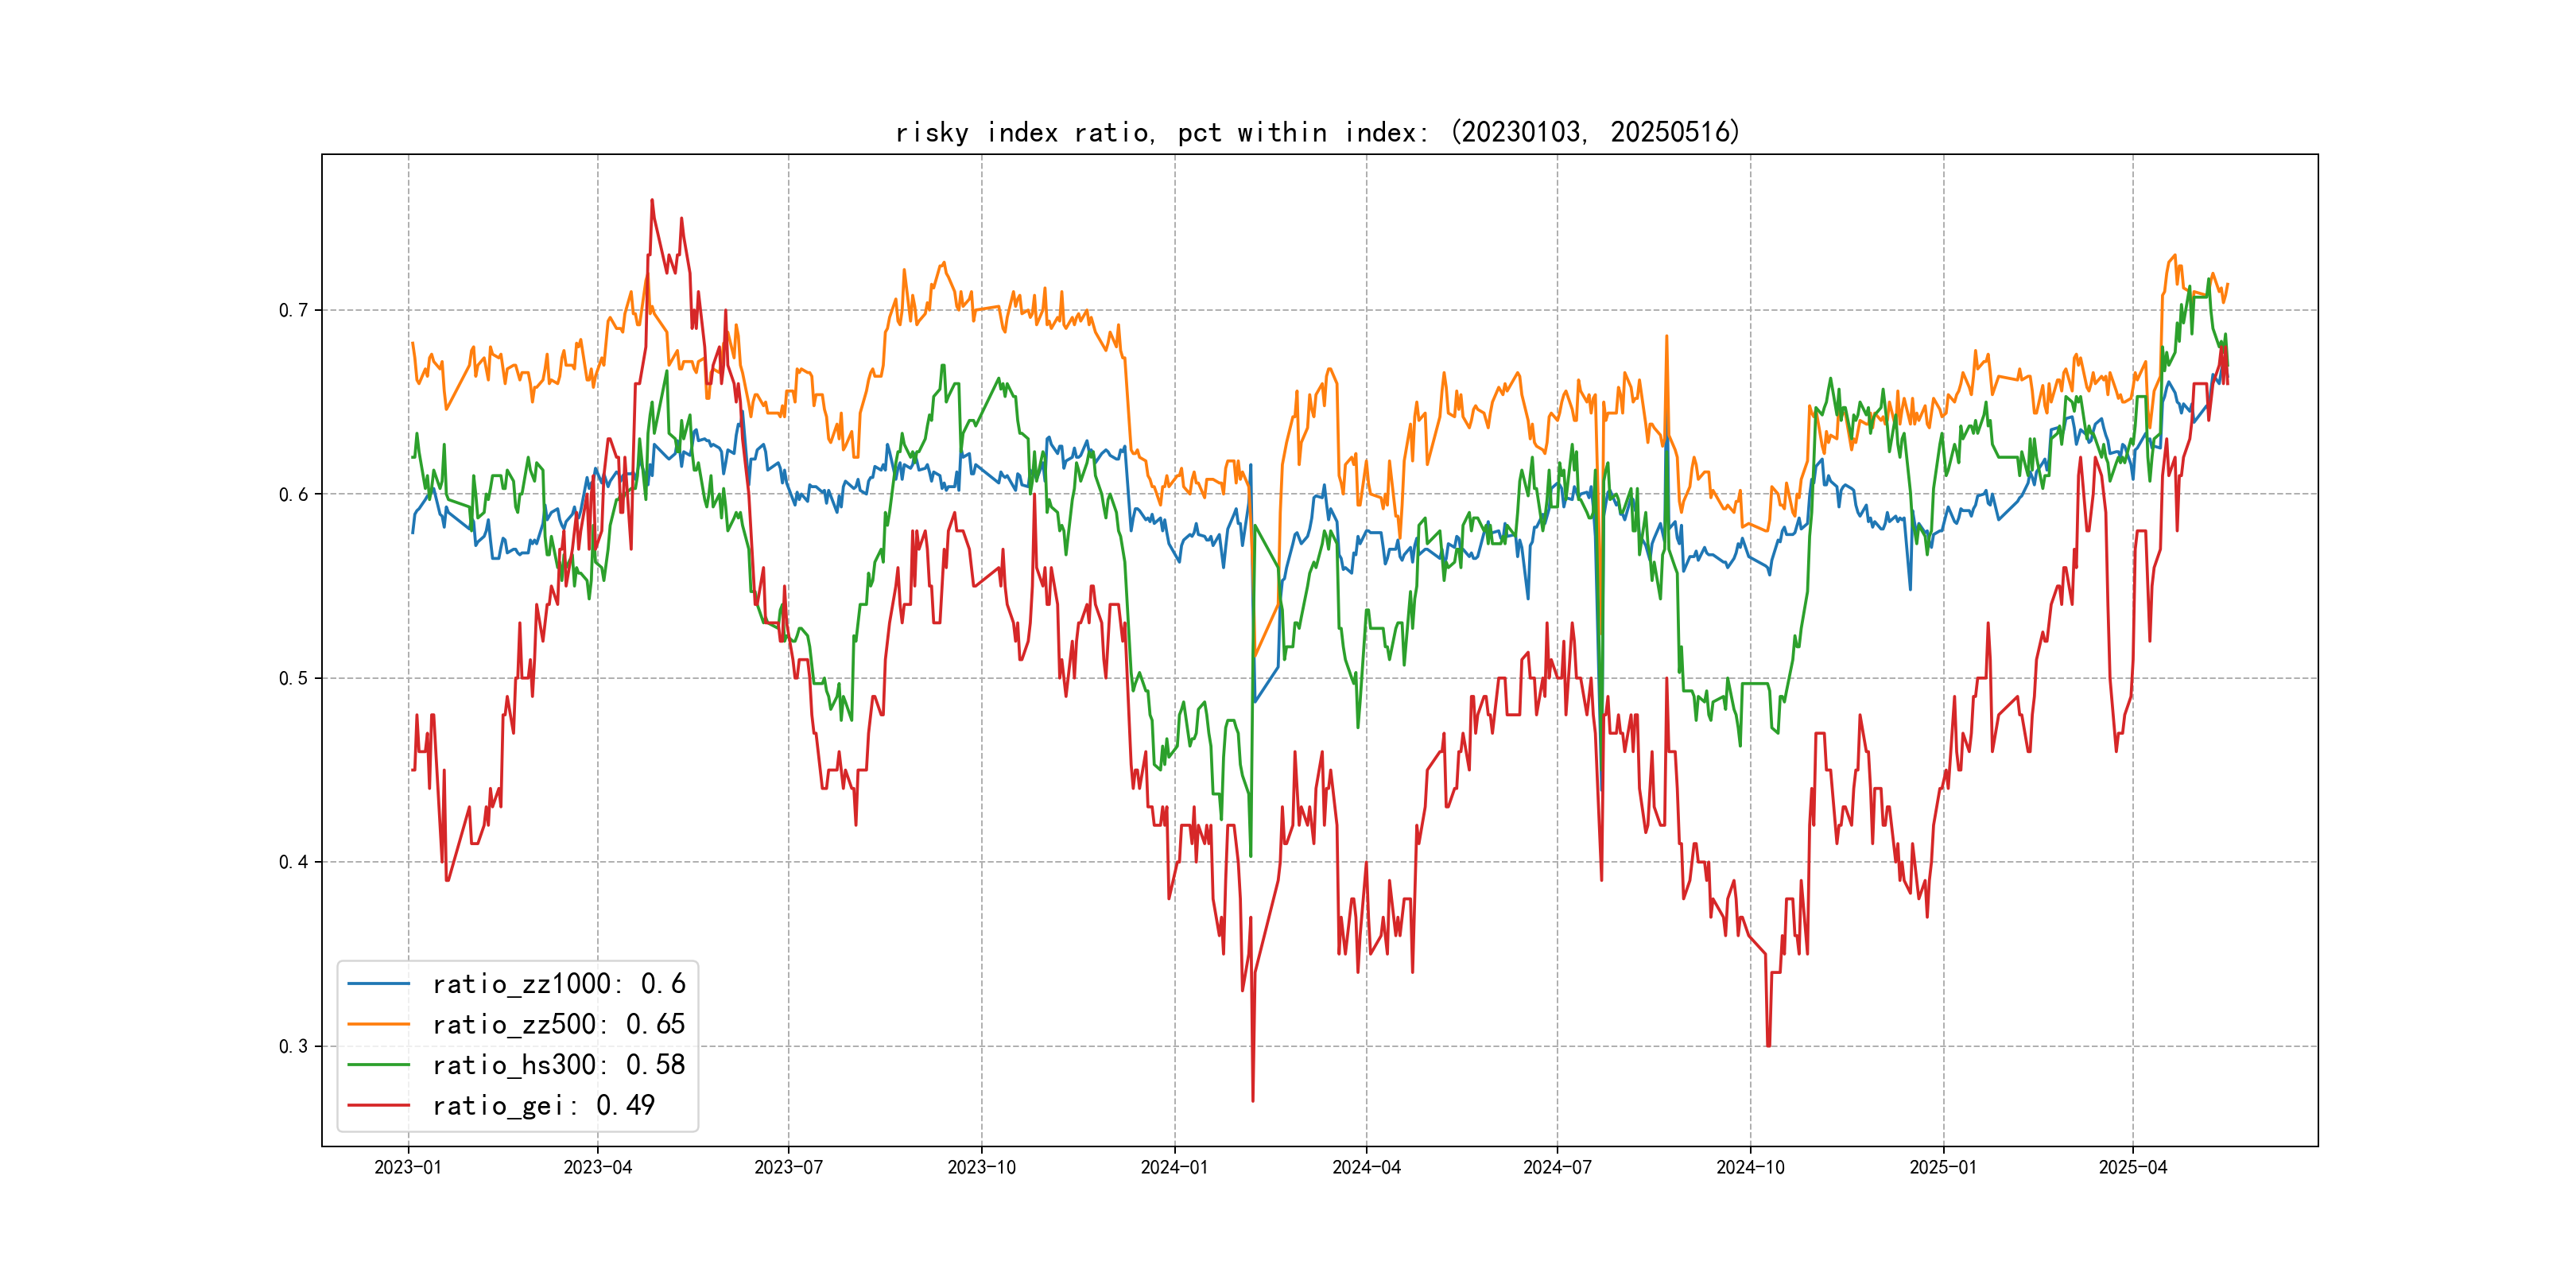The image size is (2576, 1288).
Task: Click the 2024-01 x-axis tick label
Action: tap(1174, 1167)
